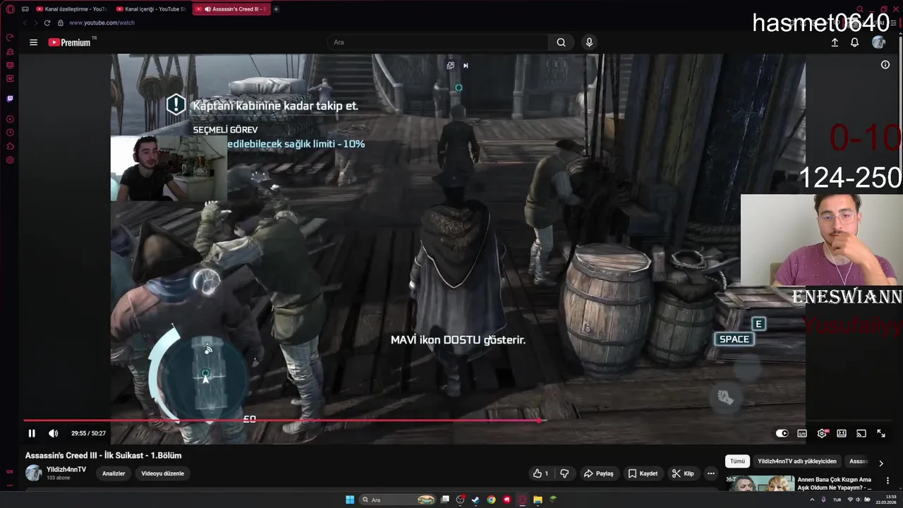Select the Assassin's Creed III browser tab
This screenshot has width=903, height=508.
[x=231, y=9]
